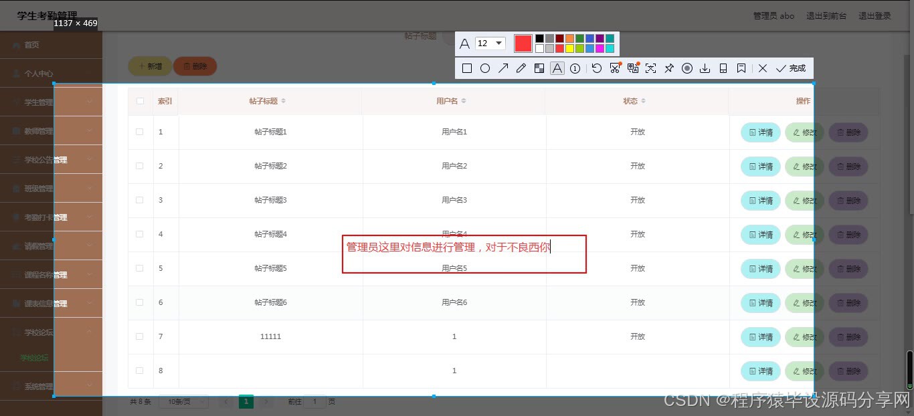Open the 课表信息管理 sidebar item
Screen dimensions: 914x416
coord(51,304)
